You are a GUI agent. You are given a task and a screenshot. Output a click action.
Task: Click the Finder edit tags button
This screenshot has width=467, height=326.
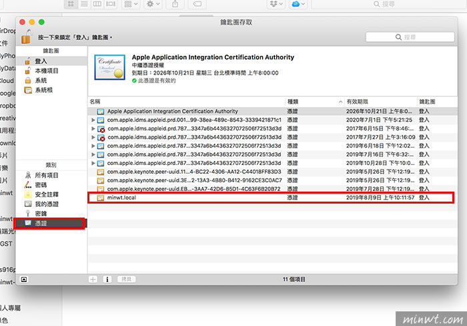[x=197, y=4]
